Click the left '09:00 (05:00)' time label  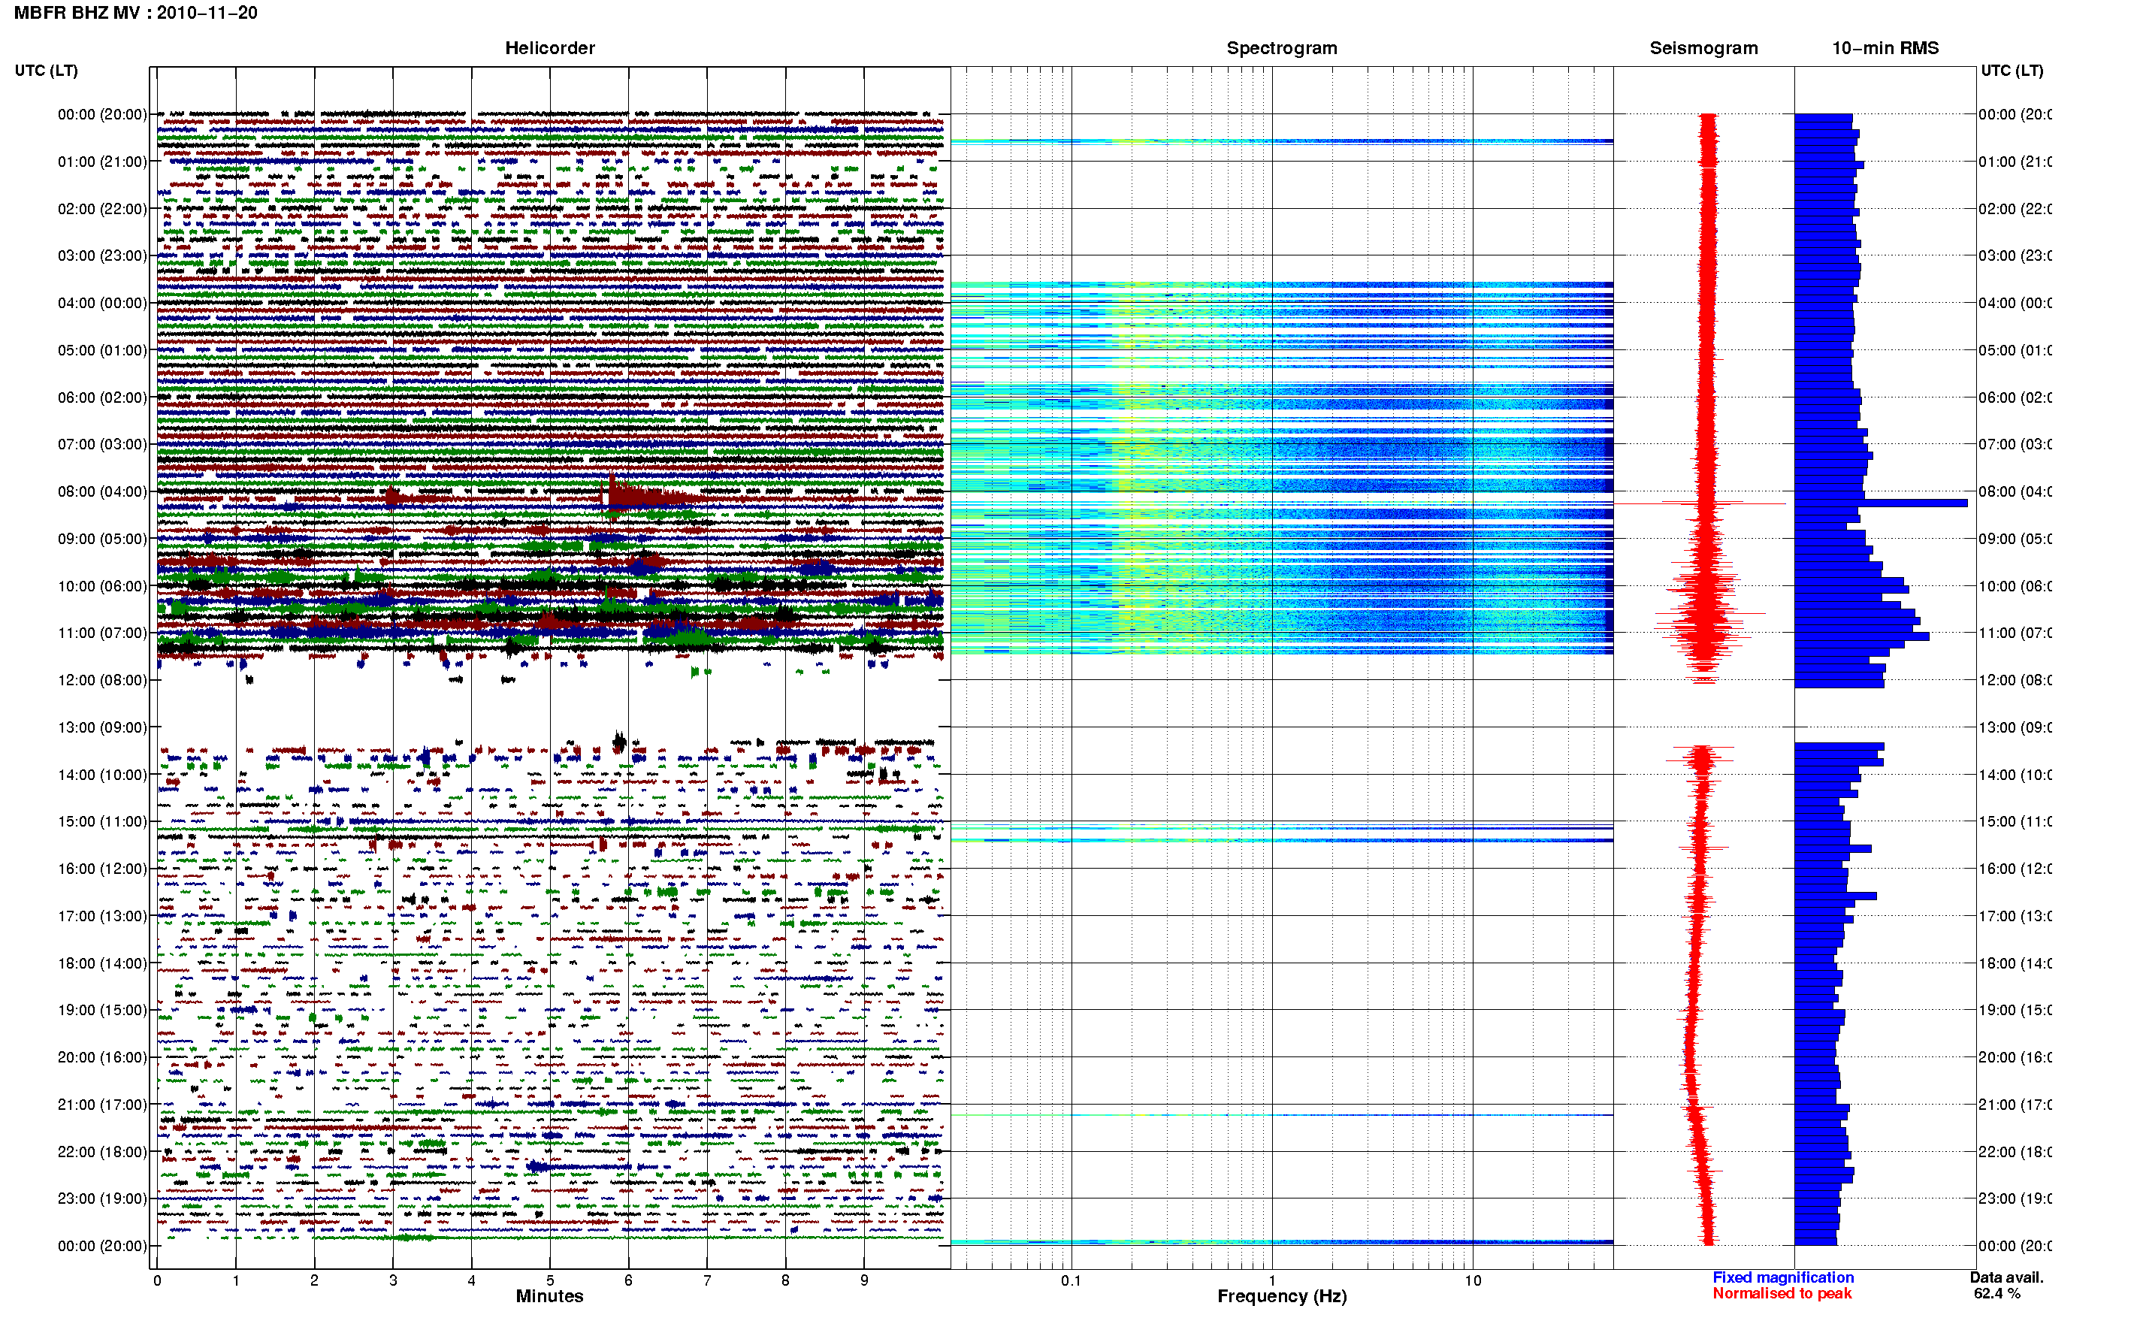[102, 539]
